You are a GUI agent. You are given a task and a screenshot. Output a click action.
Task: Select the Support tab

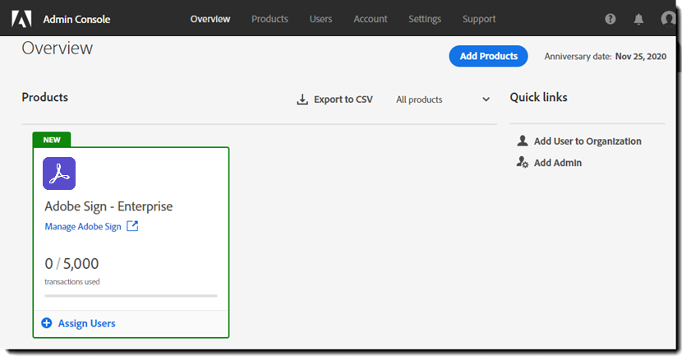point(479,19)
